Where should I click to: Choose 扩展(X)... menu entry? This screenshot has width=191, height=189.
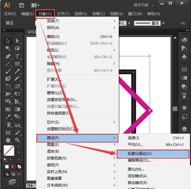pos(77,79)
